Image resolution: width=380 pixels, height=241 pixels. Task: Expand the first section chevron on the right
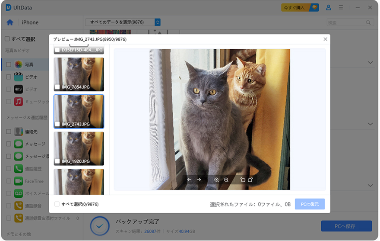pyautogui.click(x=370, y=62)
